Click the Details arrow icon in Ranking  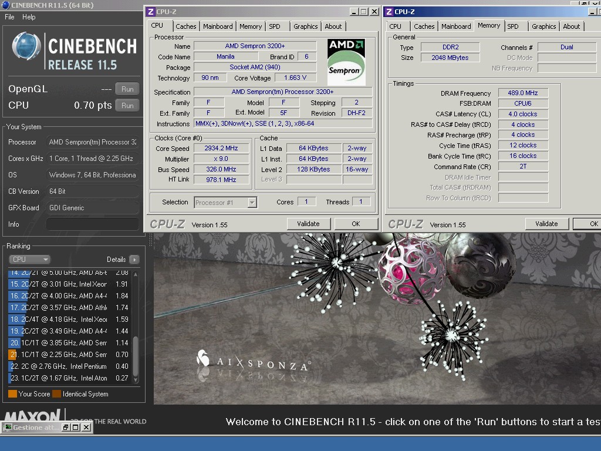(x=134, y=260)
